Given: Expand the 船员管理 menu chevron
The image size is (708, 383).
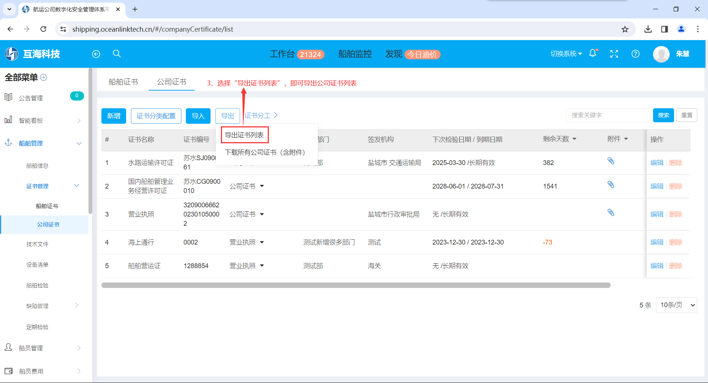Looking at the screenshot, I should 79,348.
